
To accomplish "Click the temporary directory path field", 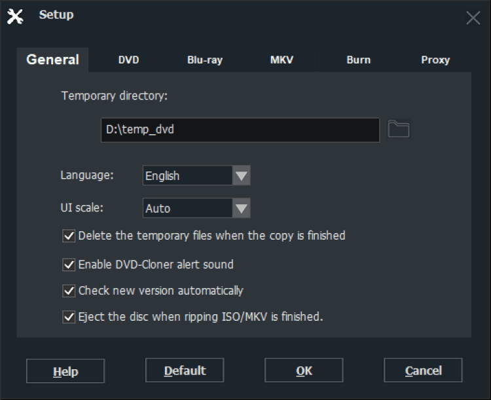I will tap(240, 130).
